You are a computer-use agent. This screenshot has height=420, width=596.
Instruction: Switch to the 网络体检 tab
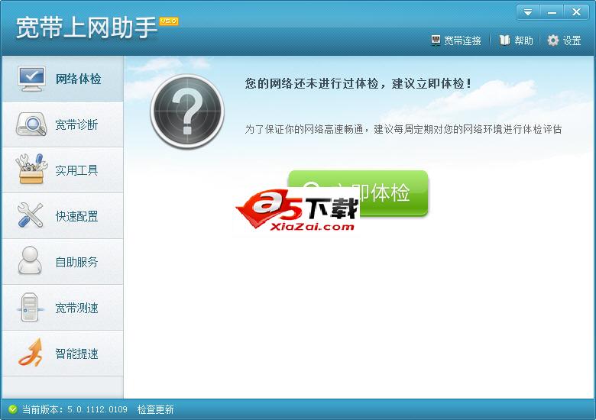[x=63, y=79]
